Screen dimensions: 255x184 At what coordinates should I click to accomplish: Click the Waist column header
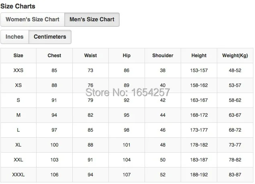click(90, 56)
